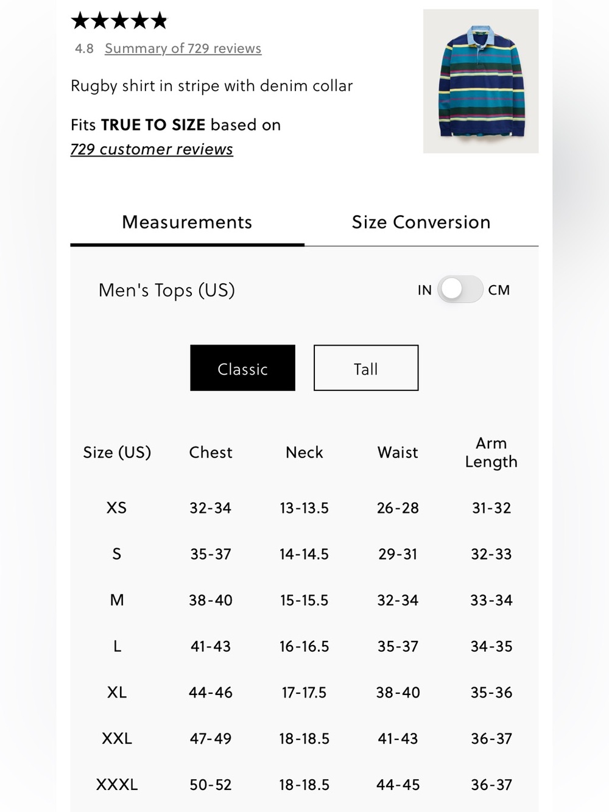The width and height of the screenshot is (609, 812).
Task: Click the Chest column header
Action: (x=211, y=452)
